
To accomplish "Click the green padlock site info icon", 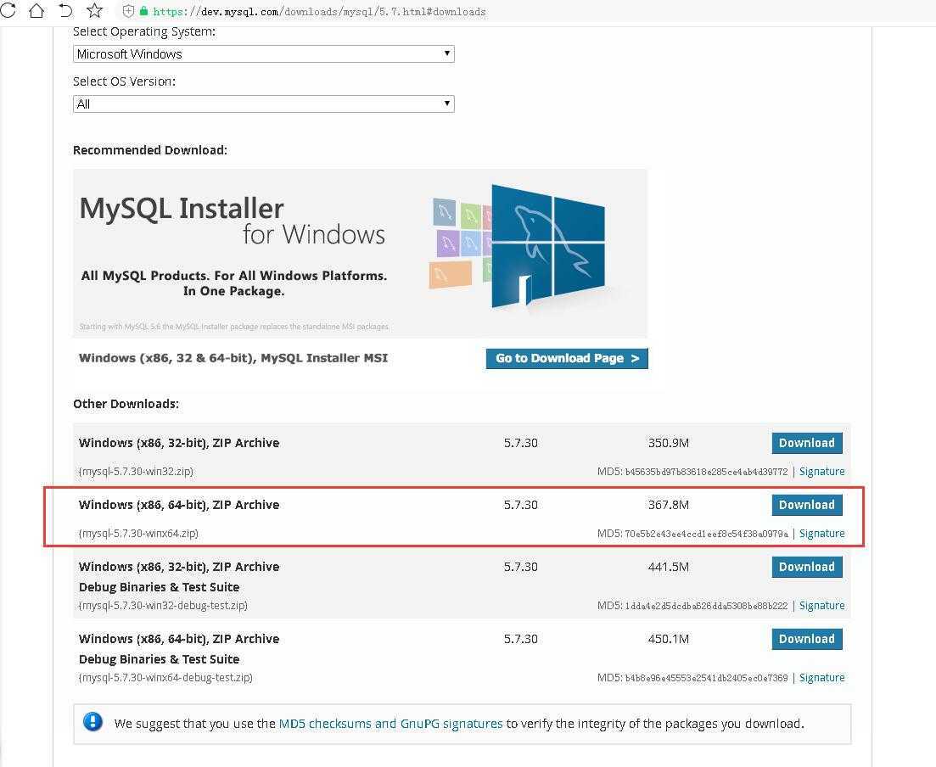I will coord(143,11).
